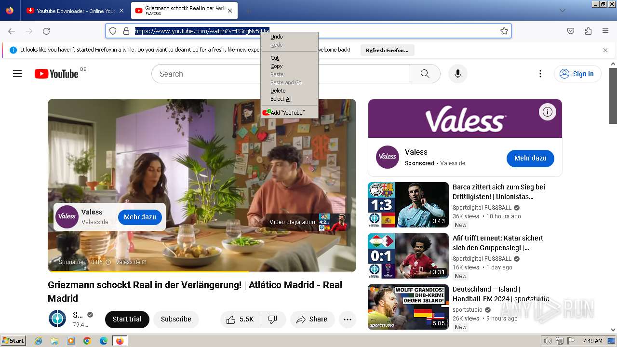Dismiss the Firefox refresh notification bar

[605, 50]
